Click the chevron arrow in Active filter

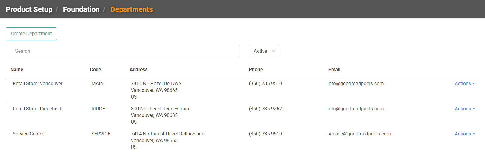[274, 51]
